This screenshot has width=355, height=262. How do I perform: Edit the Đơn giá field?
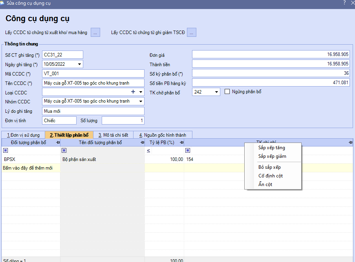271,54
